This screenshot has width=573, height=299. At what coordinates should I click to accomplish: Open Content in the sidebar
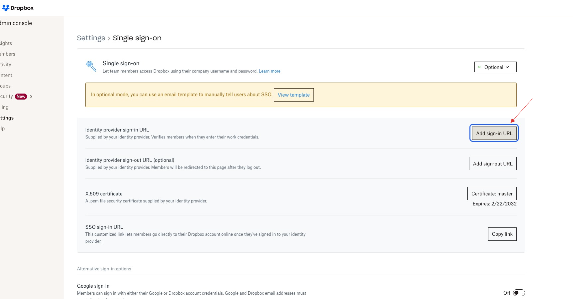point(6,75)
